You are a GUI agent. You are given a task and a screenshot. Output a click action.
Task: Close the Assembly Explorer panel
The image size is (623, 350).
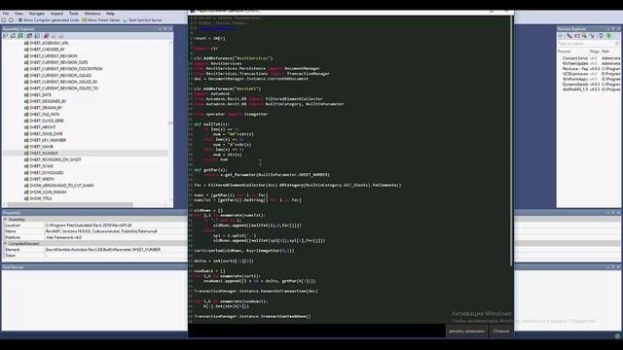170,29
